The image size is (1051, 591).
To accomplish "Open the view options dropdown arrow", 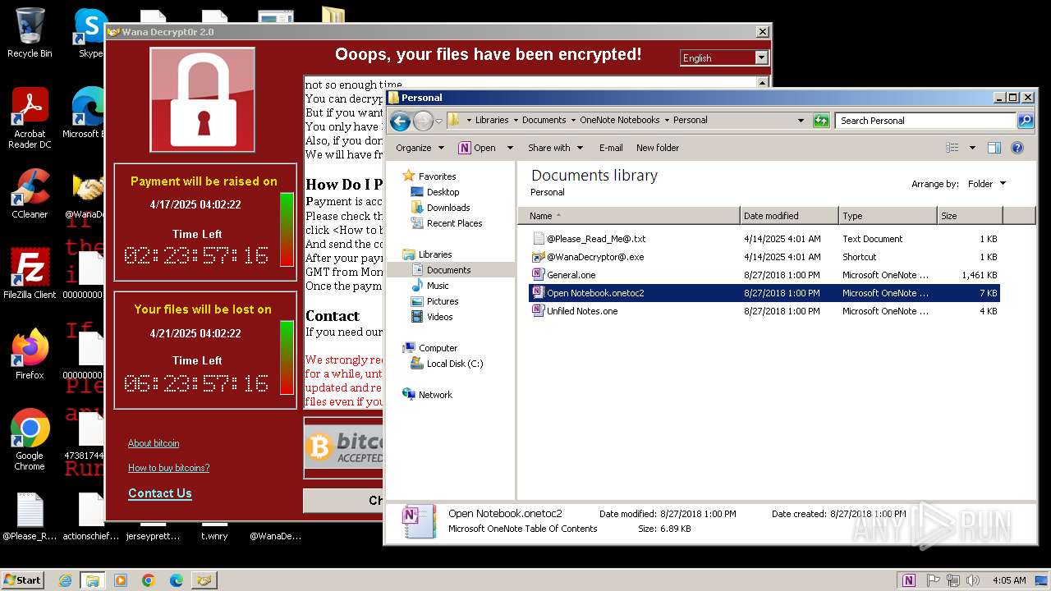I will (x=972, y=148).
